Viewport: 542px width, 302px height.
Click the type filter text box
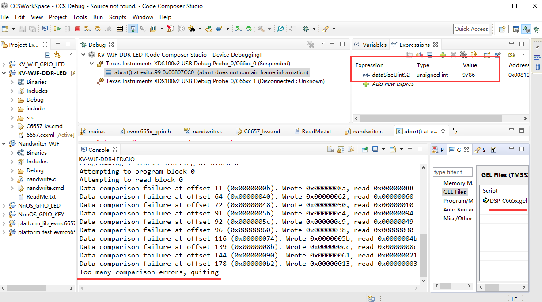453,172
